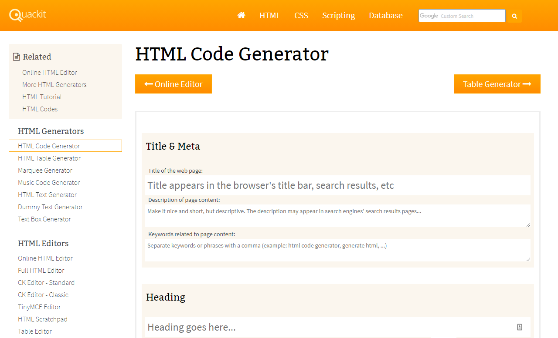Select HTML Code Generator in sidebar

tap(65, 146)
